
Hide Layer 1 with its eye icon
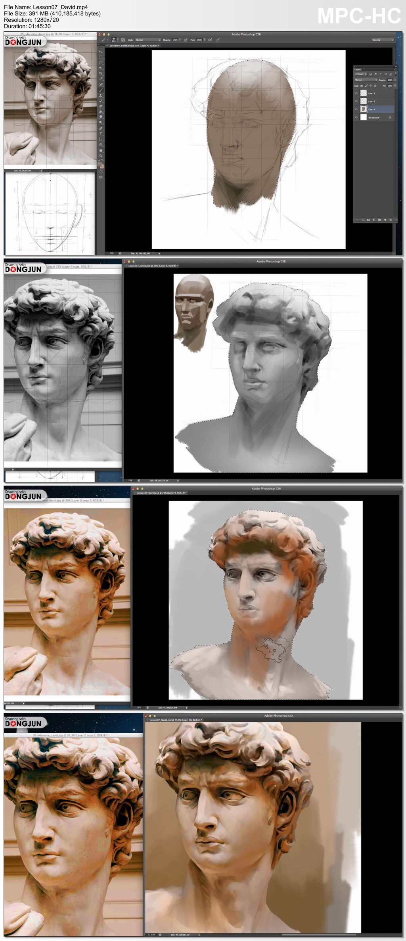(x=356, y=101)
